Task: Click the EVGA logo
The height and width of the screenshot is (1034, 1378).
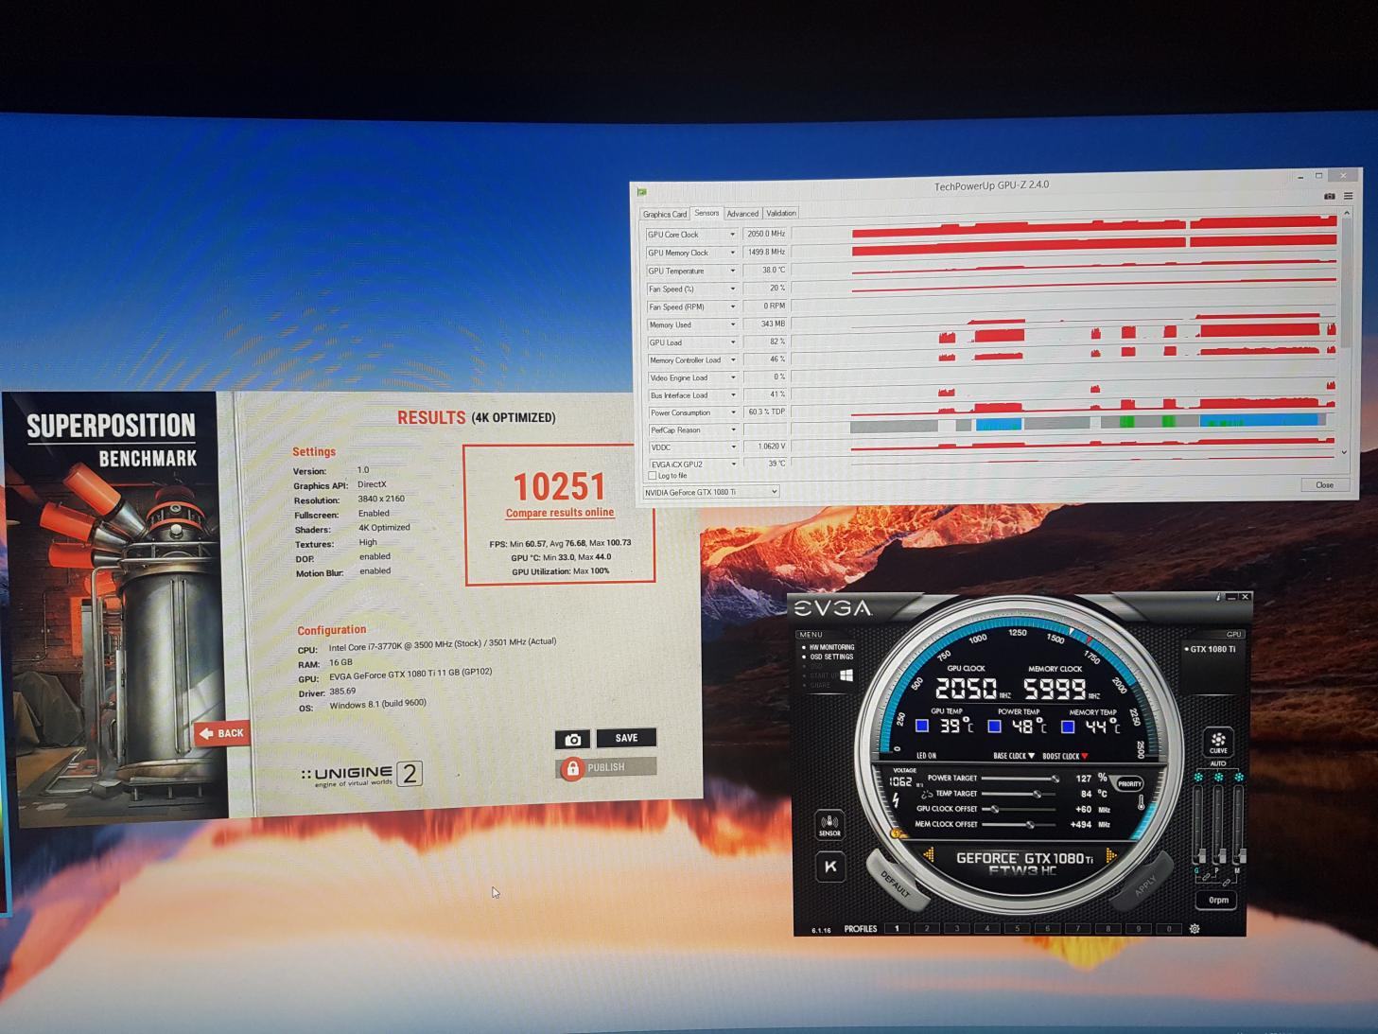Action: point(832,607)
